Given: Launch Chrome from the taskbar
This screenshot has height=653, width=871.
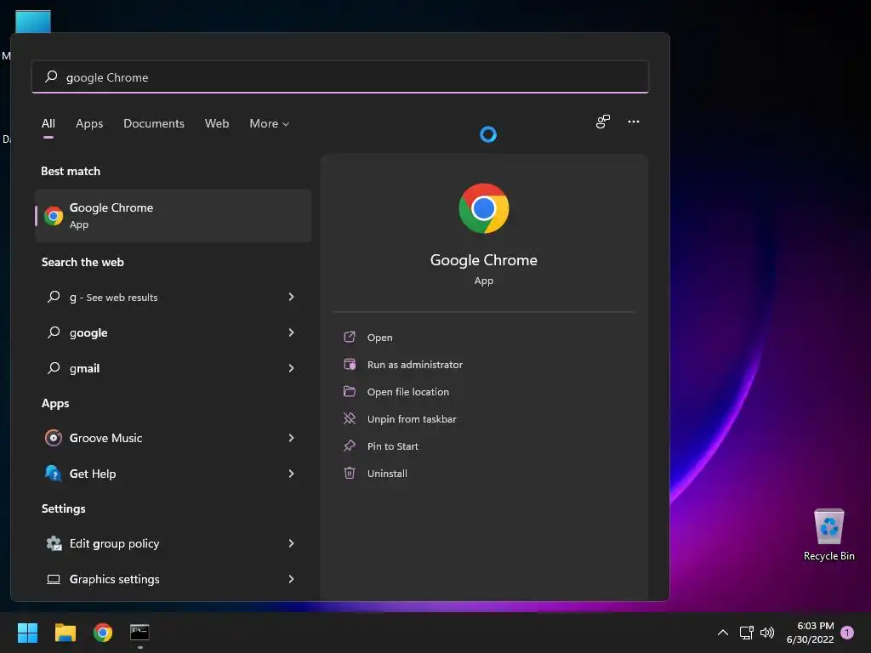Looking at the screenshot, I should [103, 633].
